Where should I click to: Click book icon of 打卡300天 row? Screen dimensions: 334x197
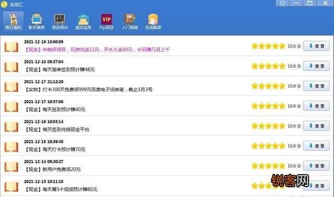(11, 87)
